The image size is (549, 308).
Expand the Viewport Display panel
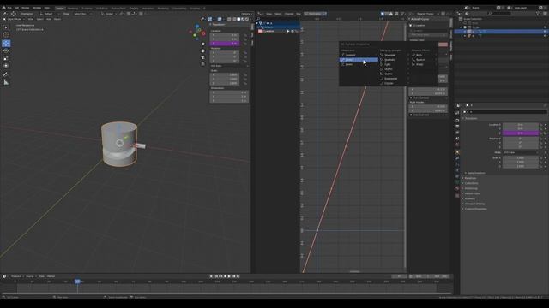[x=474, y=204]
